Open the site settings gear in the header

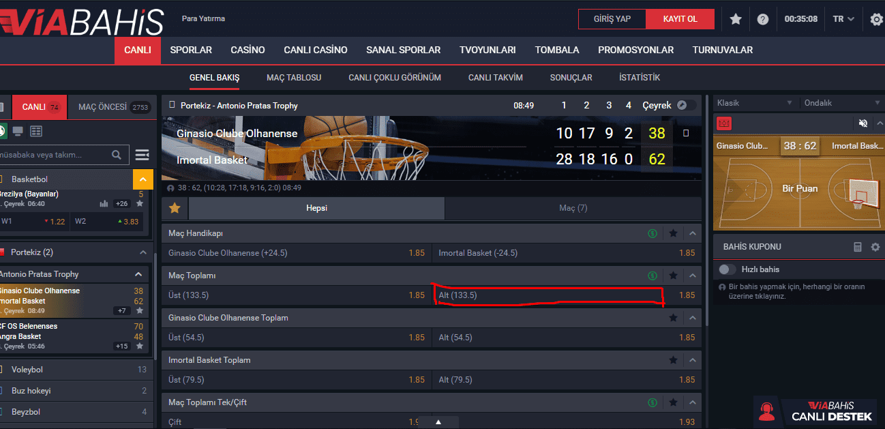pyautogui.click(x=877, y=19)
